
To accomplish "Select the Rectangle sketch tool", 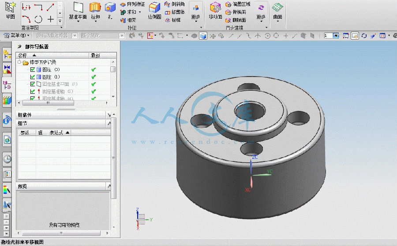I will (38, 7).
